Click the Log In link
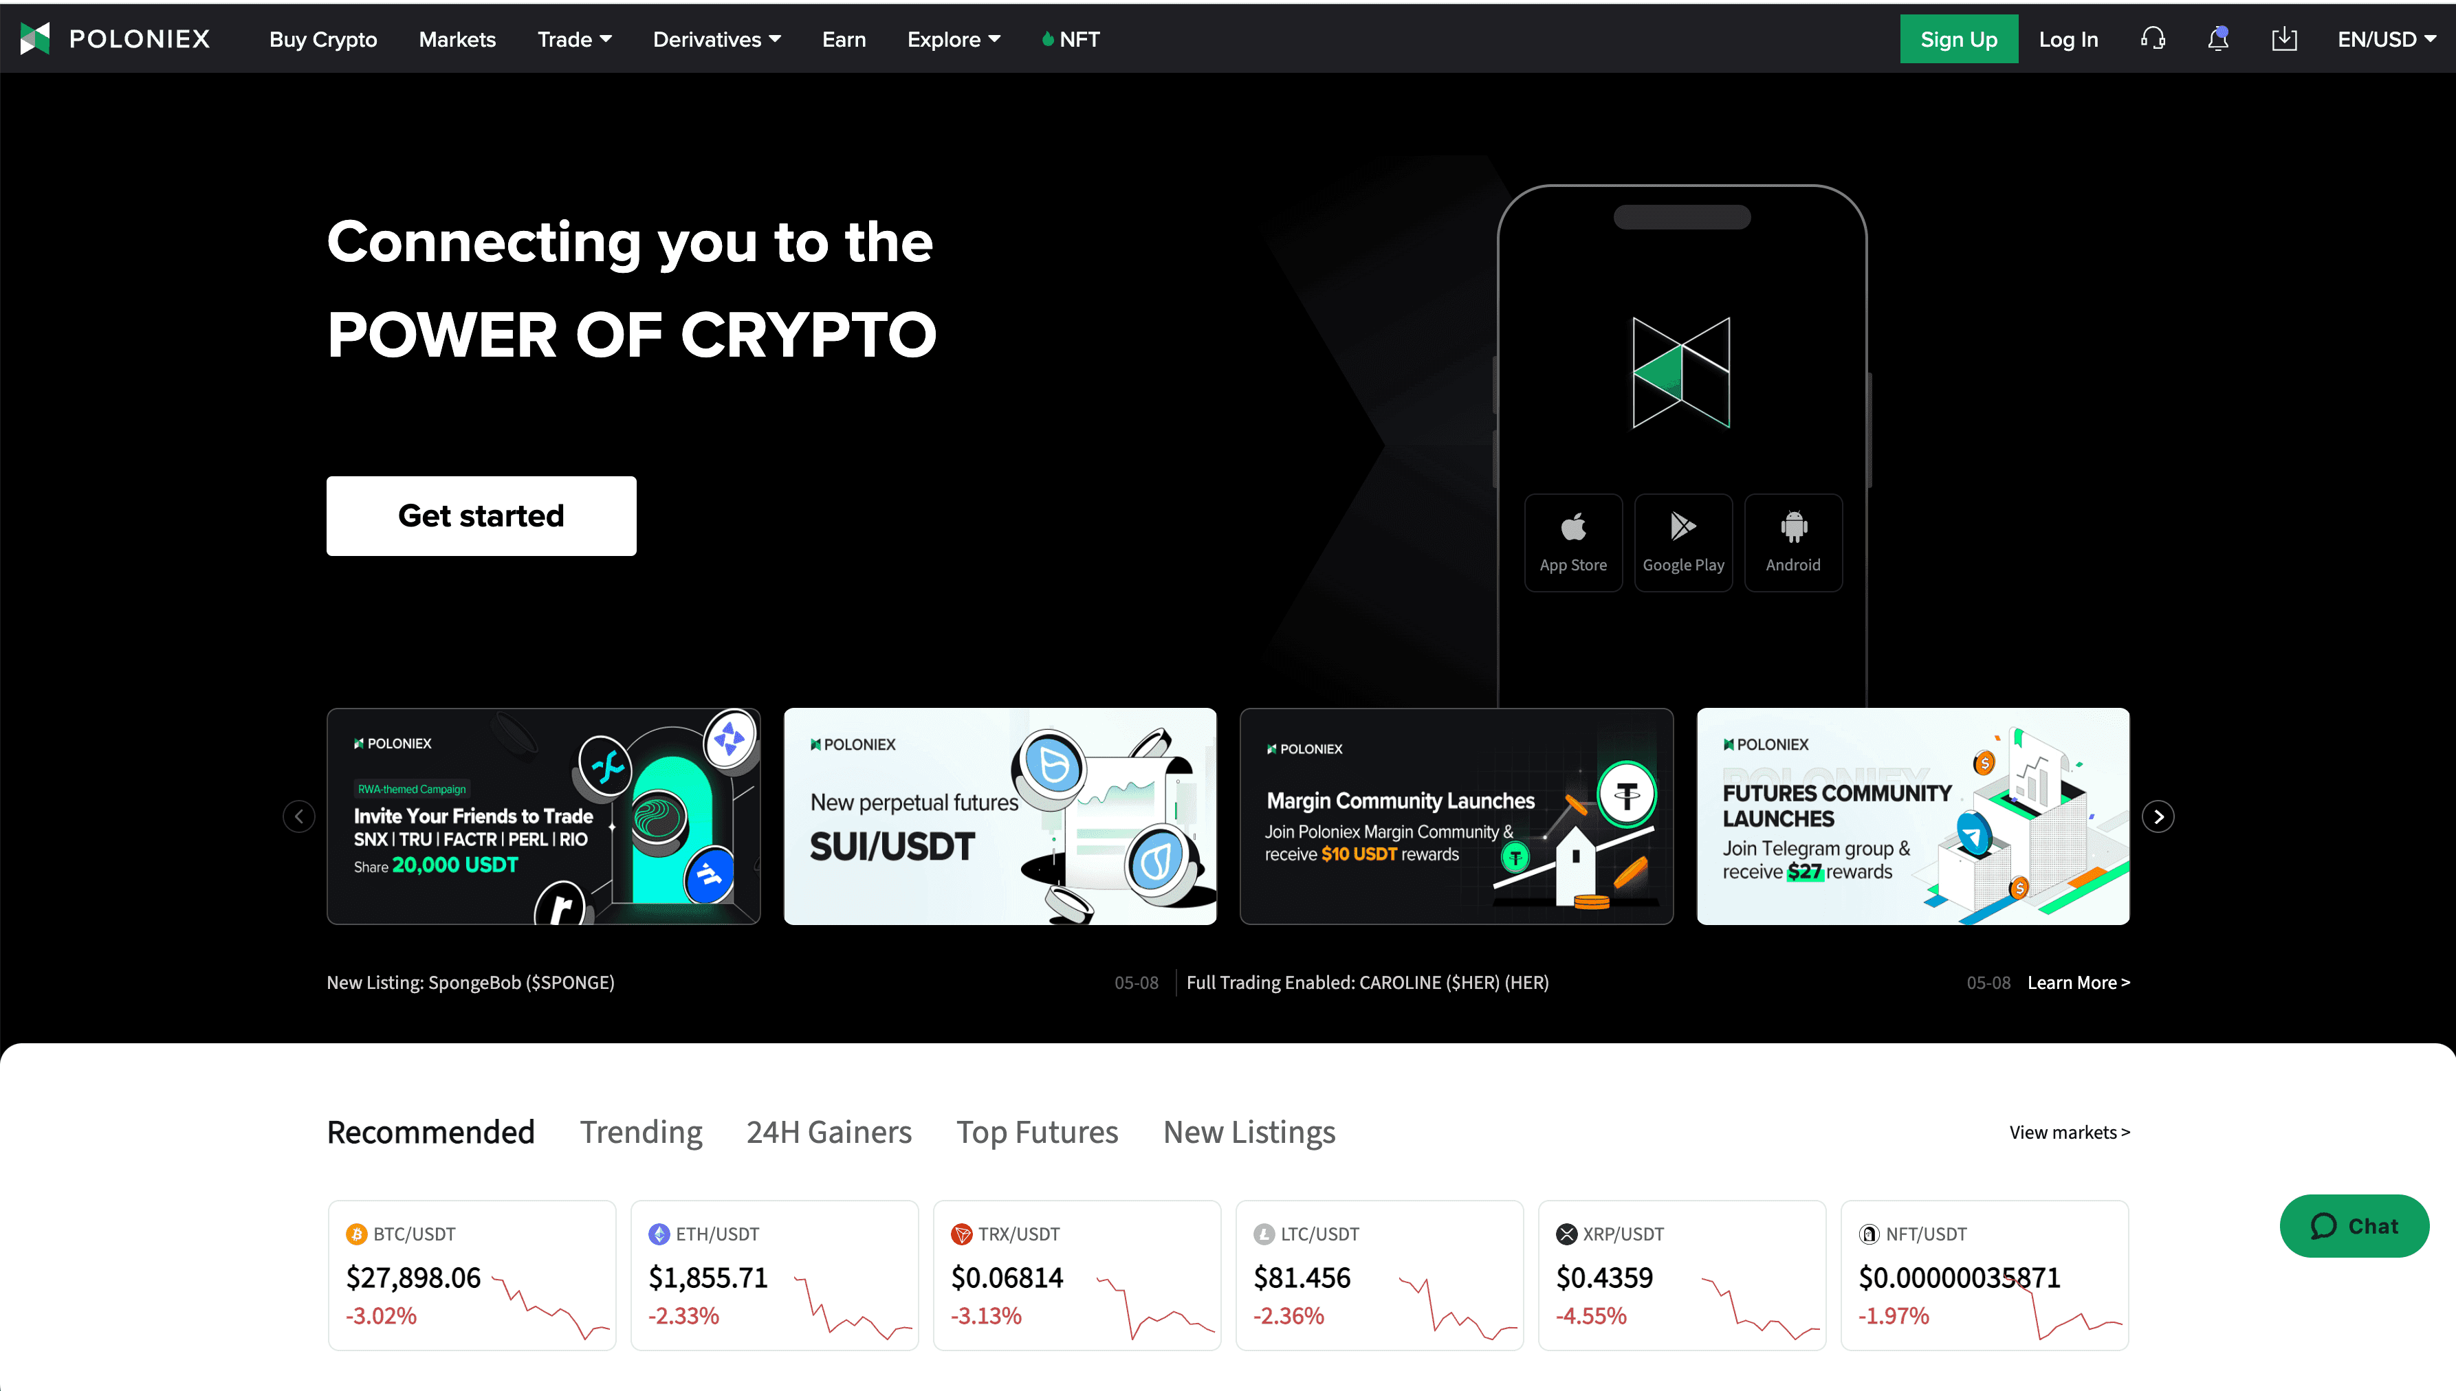 (x=2068, y=39)
